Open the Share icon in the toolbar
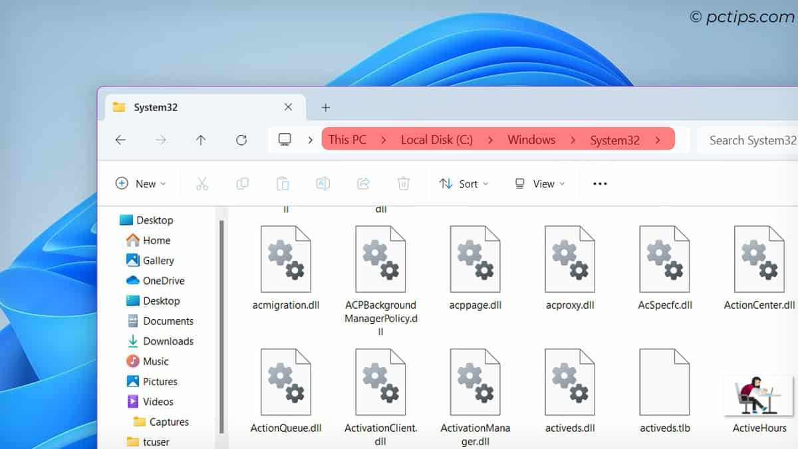Screen dimensions: 798x449 point(363,184)
